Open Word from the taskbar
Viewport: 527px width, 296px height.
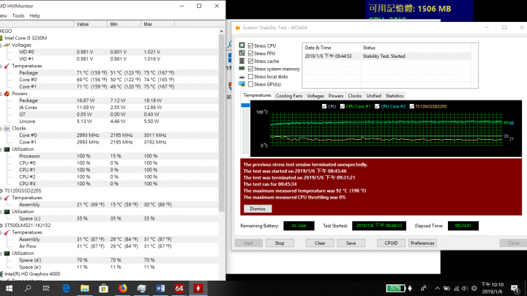coord(160,288)
